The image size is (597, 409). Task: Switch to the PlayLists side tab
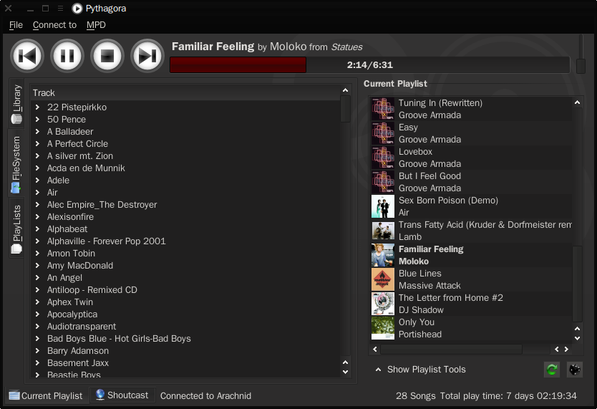pyautogui.click(x=16, y=228)
